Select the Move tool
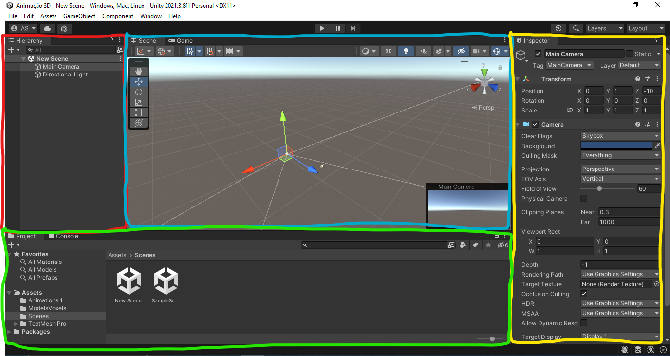The width and height of the screenshot is (670, 356). point(139,82)
